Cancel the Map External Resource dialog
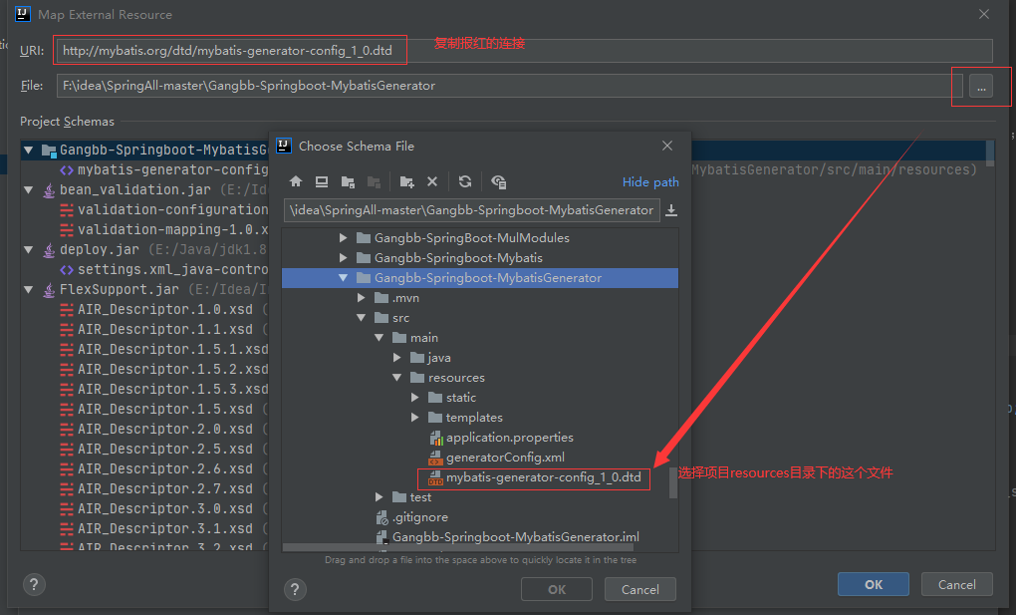The width and height of the screenshot is (1016, 615). pyautogui.click(x=957, y=584)
